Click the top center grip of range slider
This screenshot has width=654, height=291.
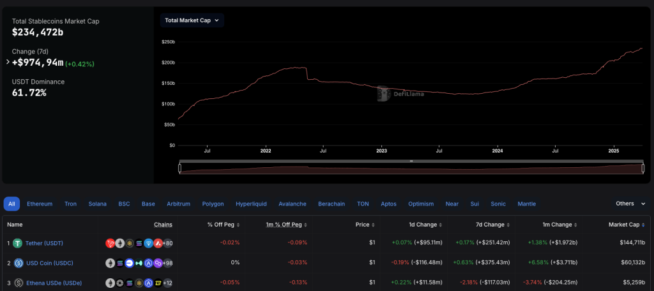click(411, 161)
